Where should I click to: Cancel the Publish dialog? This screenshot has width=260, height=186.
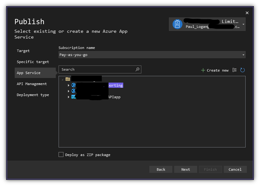tap(235, 169)
